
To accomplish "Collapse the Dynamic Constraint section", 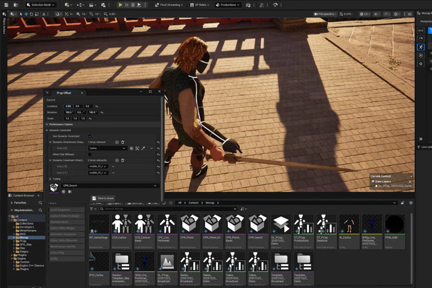I will 47,131.
